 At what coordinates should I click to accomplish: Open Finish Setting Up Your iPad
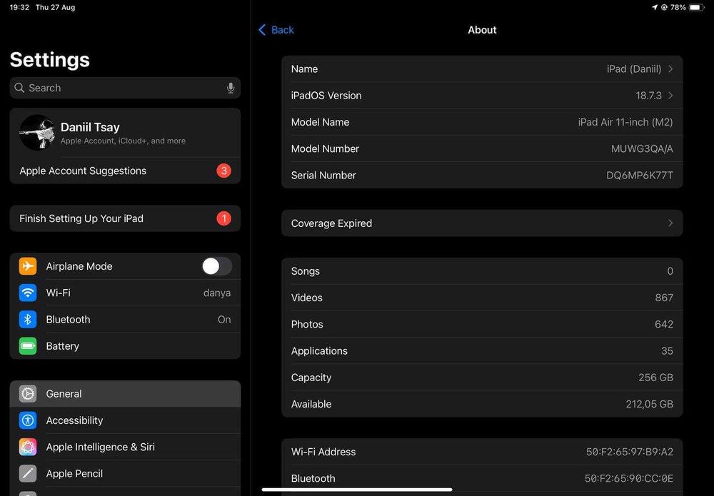(x=125, y=218)
